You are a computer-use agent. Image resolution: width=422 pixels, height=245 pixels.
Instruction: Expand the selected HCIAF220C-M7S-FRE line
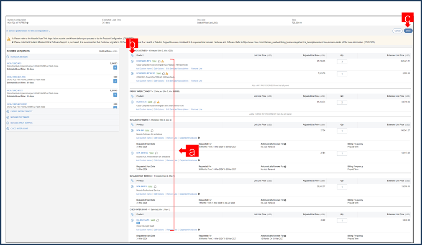point(132,74)
